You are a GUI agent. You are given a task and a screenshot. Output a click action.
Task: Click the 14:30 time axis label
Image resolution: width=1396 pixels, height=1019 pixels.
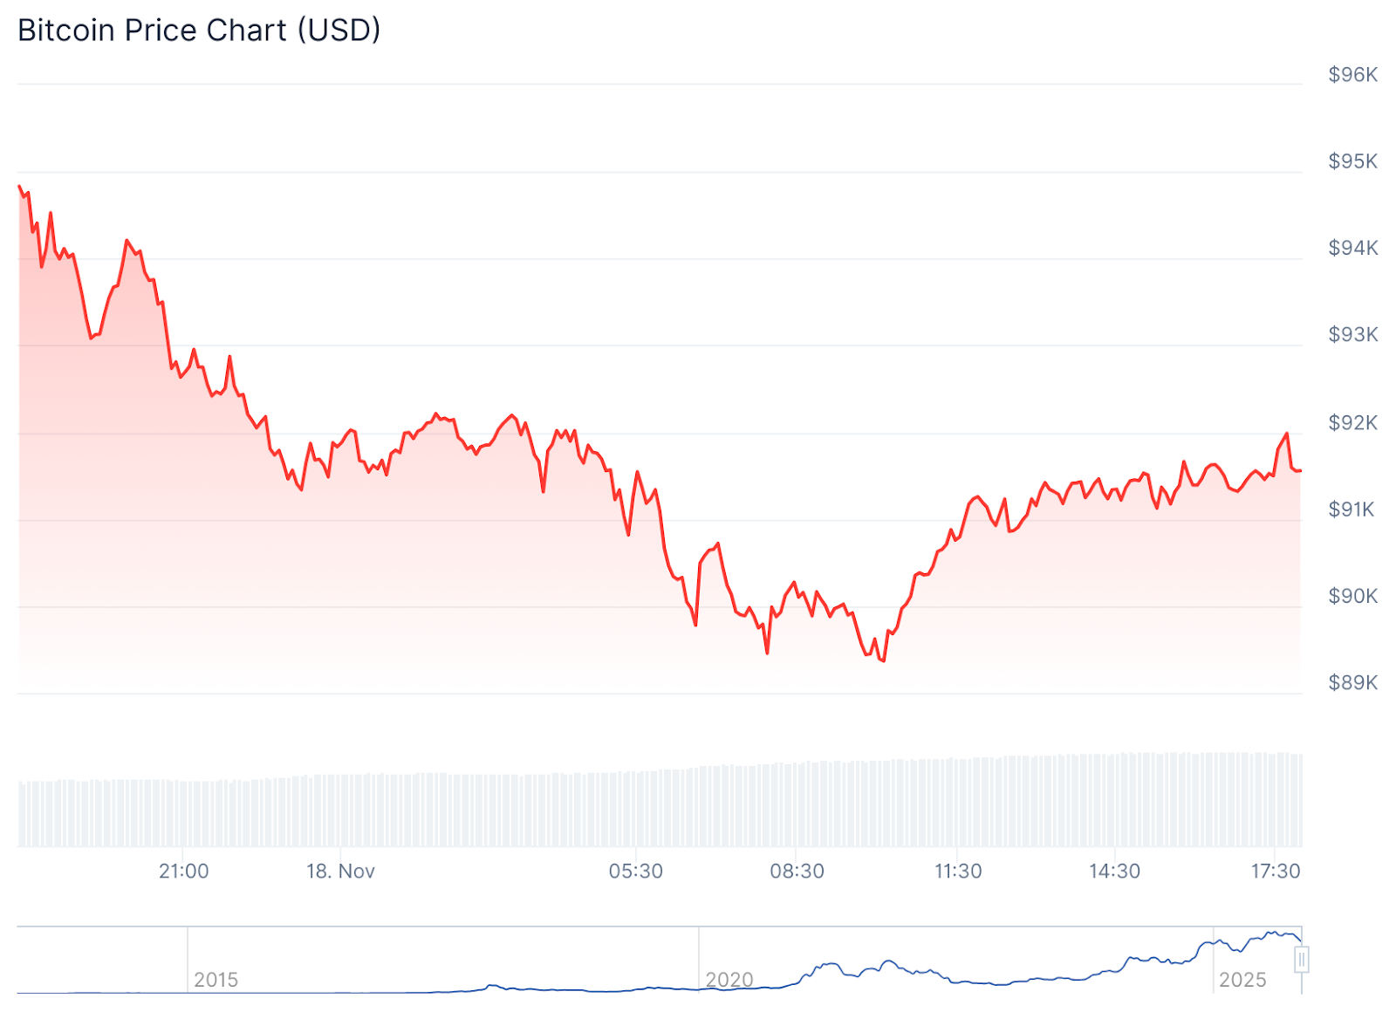[1114, 871]
